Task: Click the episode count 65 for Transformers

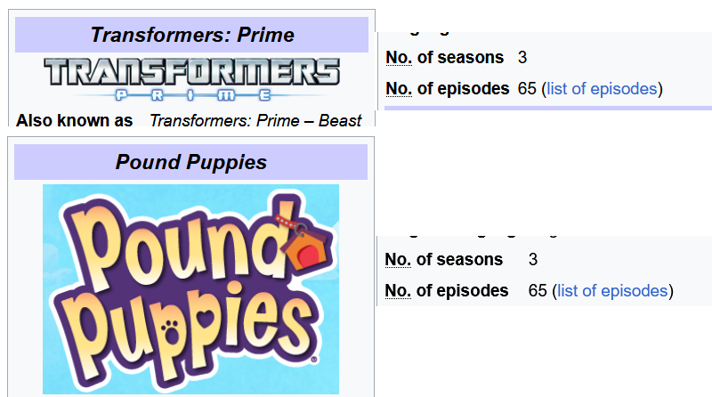Action: pyautogui.click(x=527, y=89)
